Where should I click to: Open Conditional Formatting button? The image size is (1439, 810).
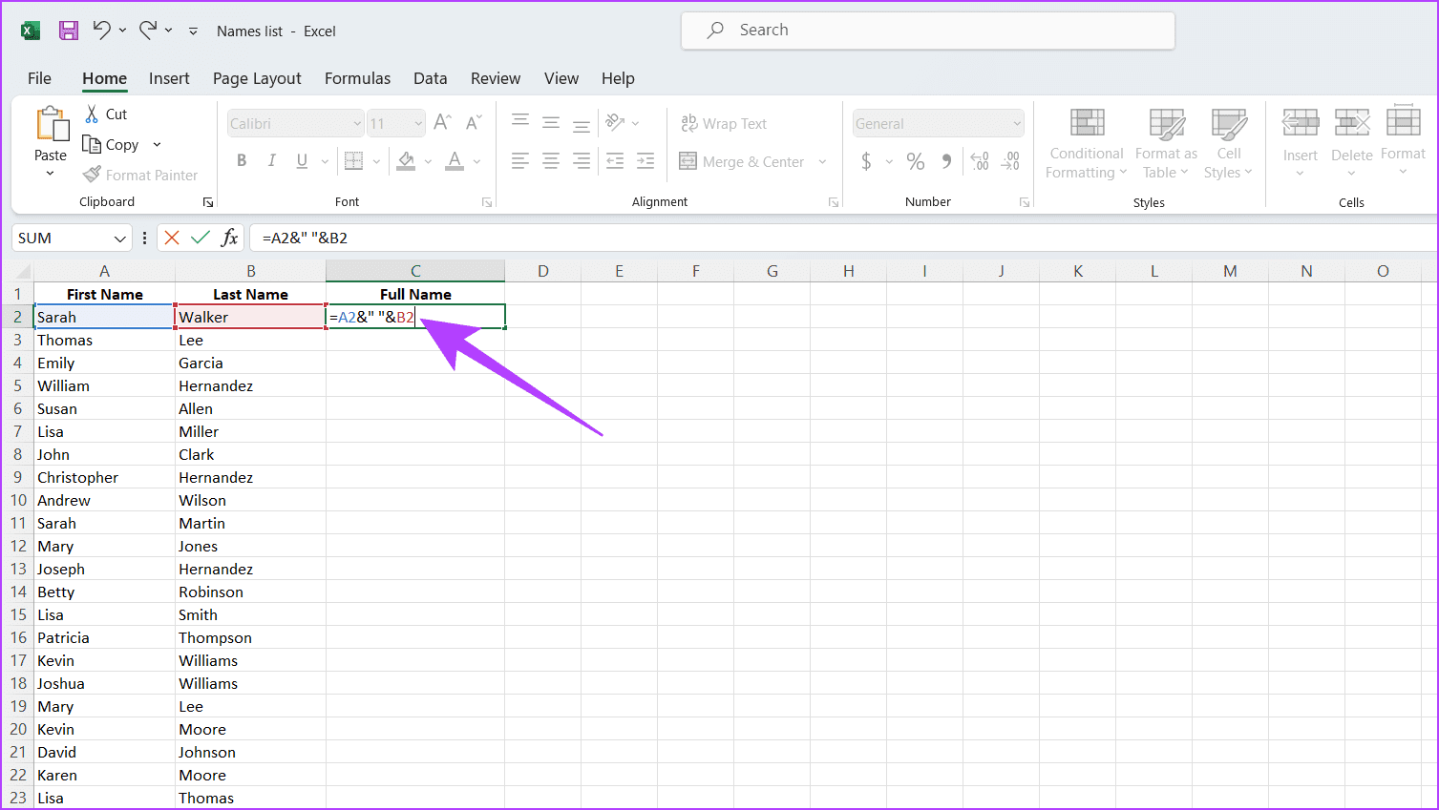1087,143
